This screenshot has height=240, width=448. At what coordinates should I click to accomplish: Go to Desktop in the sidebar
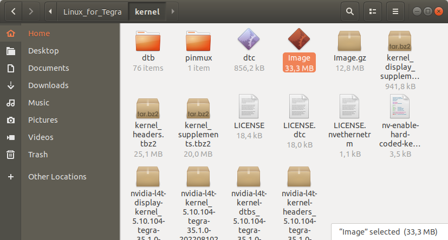tap(43, 51)
